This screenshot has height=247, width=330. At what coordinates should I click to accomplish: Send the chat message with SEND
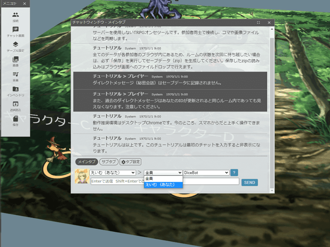tap(250, 182)
